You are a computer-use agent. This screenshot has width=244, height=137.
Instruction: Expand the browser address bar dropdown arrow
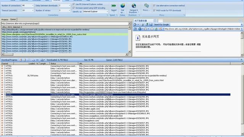tap(242, 29)
